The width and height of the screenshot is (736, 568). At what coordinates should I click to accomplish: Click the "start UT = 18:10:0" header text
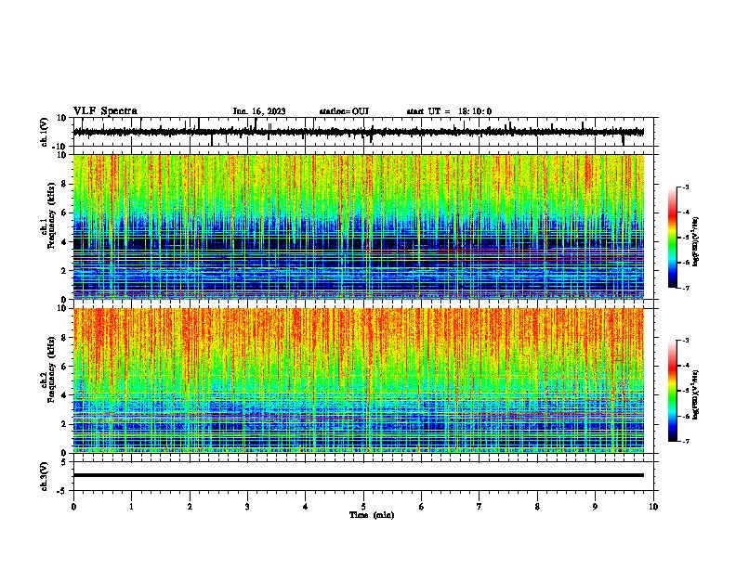449,111
